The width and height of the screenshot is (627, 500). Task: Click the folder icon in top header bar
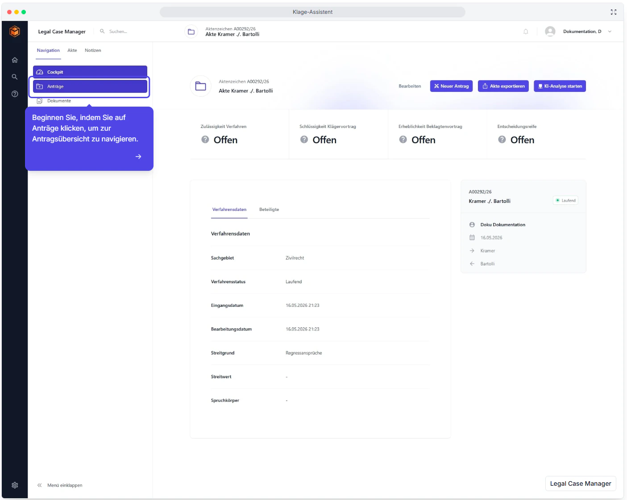191,32
